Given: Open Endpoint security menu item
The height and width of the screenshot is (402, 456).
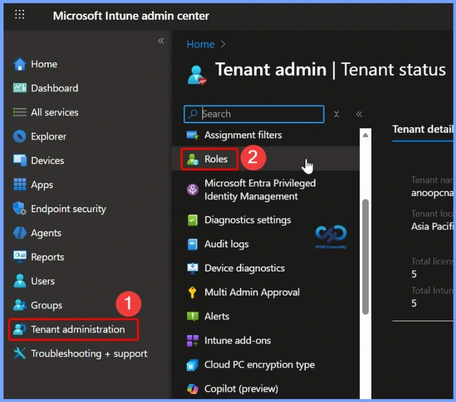Looking at the screenshot, I should click(x=68, y=209).
